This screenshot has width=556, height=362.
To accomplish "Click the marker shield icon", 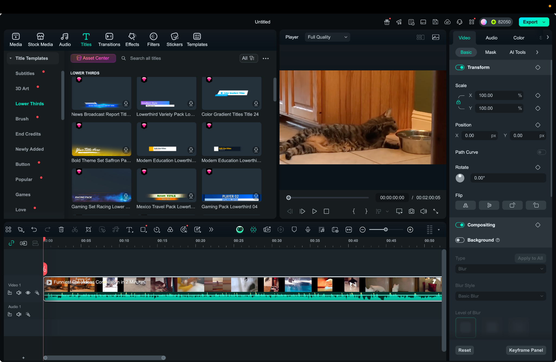I will (294, 230).
